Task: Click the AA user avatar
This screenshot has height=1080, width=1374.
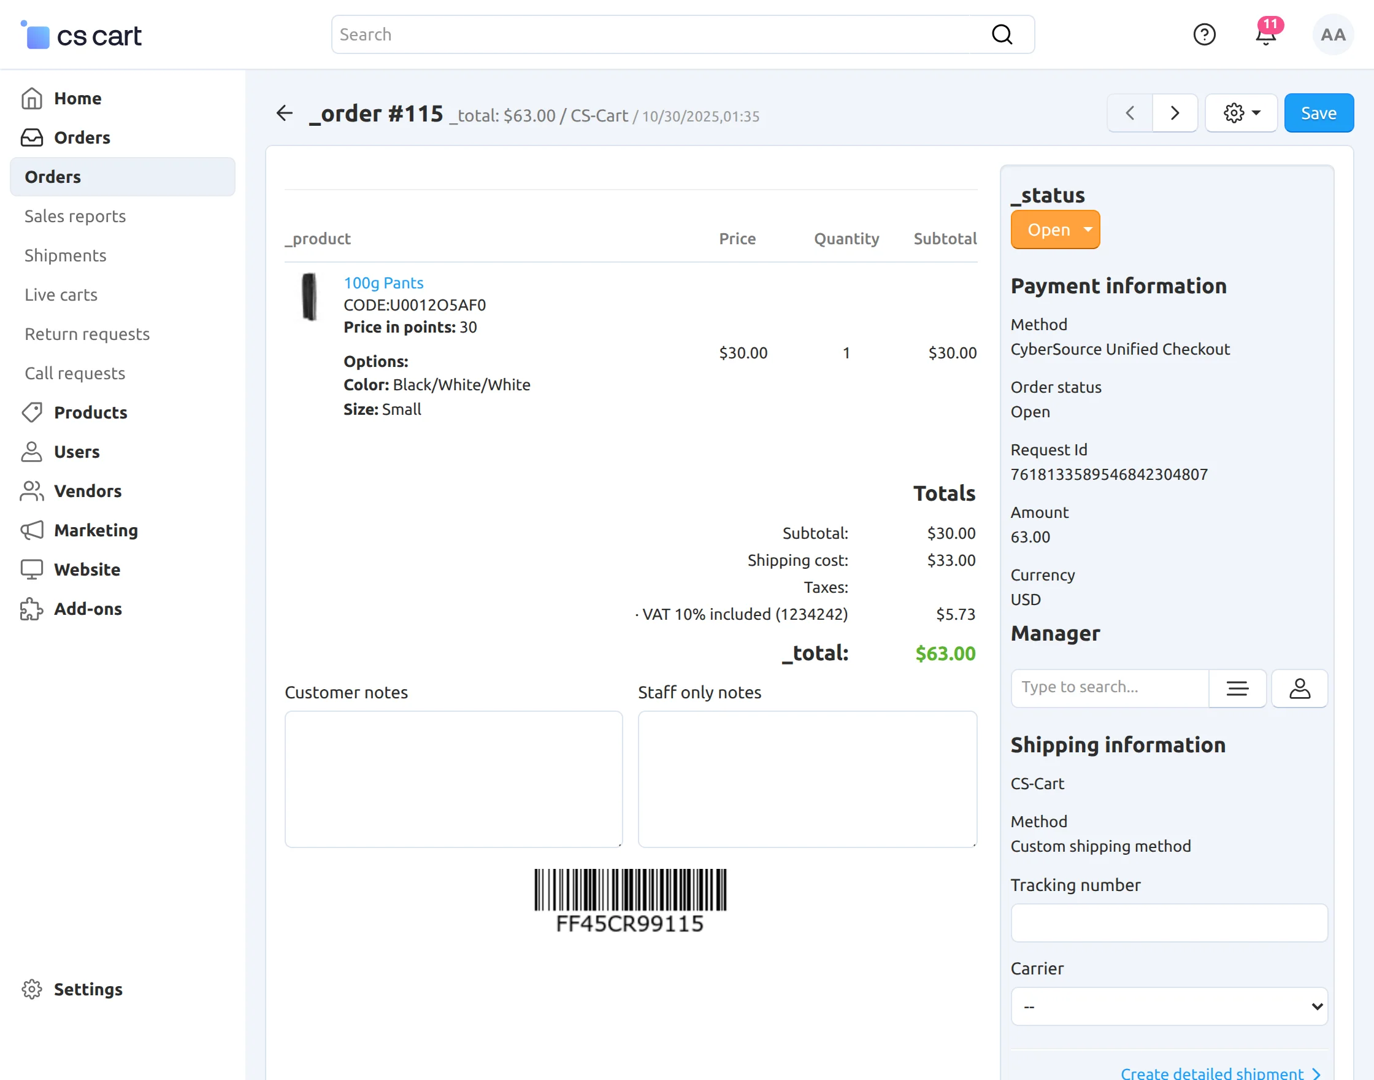Action: tap(1332, 34)
